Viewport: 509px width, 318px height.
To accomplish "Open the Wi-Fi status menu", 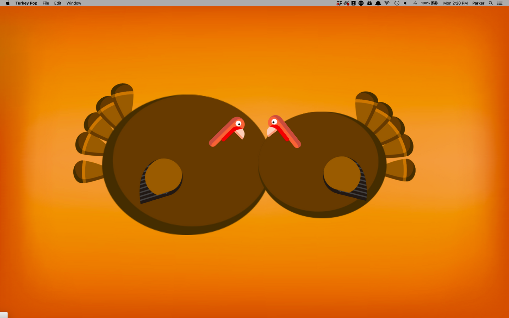I will click(x=387, y=3).
